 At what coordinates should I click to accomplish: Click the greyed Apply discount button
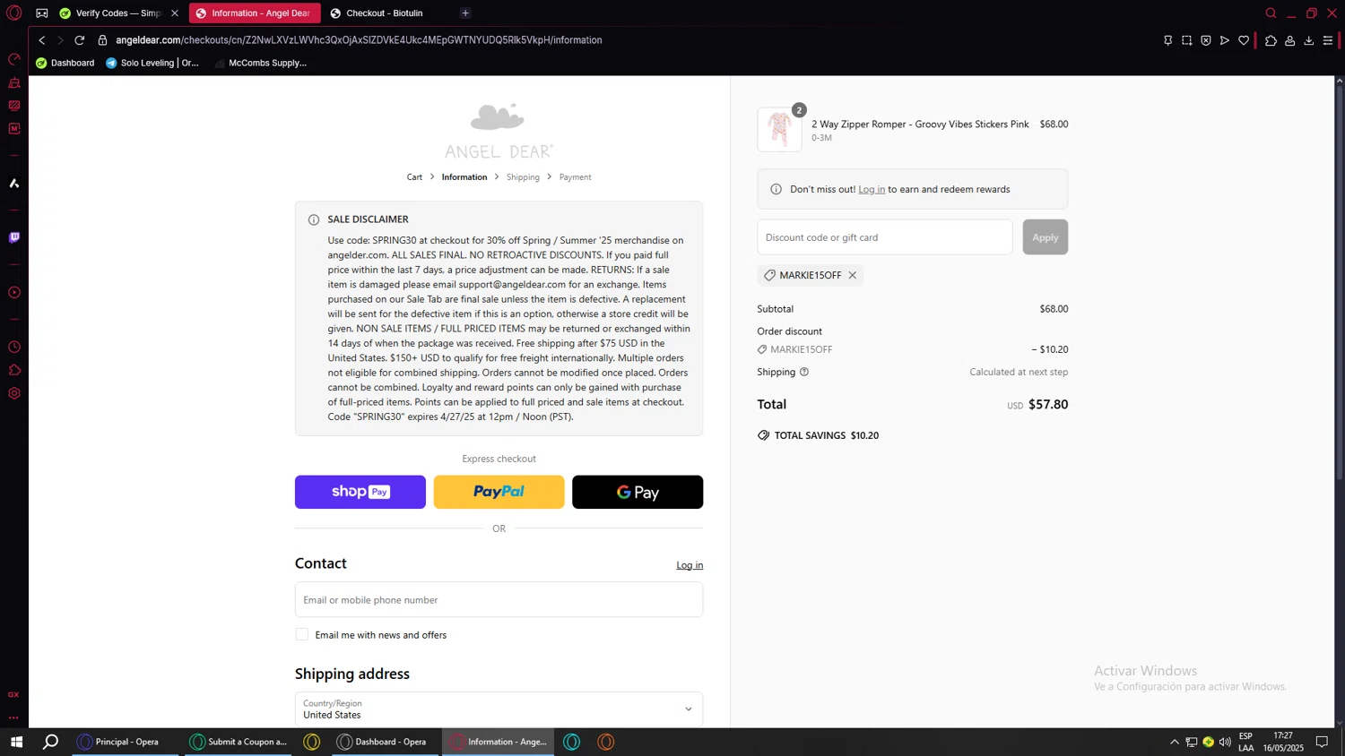[1045, 237]
